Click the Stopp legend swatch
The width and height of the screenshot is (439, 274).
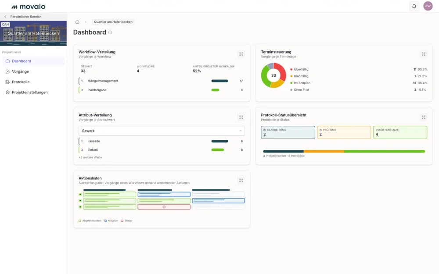122,221
